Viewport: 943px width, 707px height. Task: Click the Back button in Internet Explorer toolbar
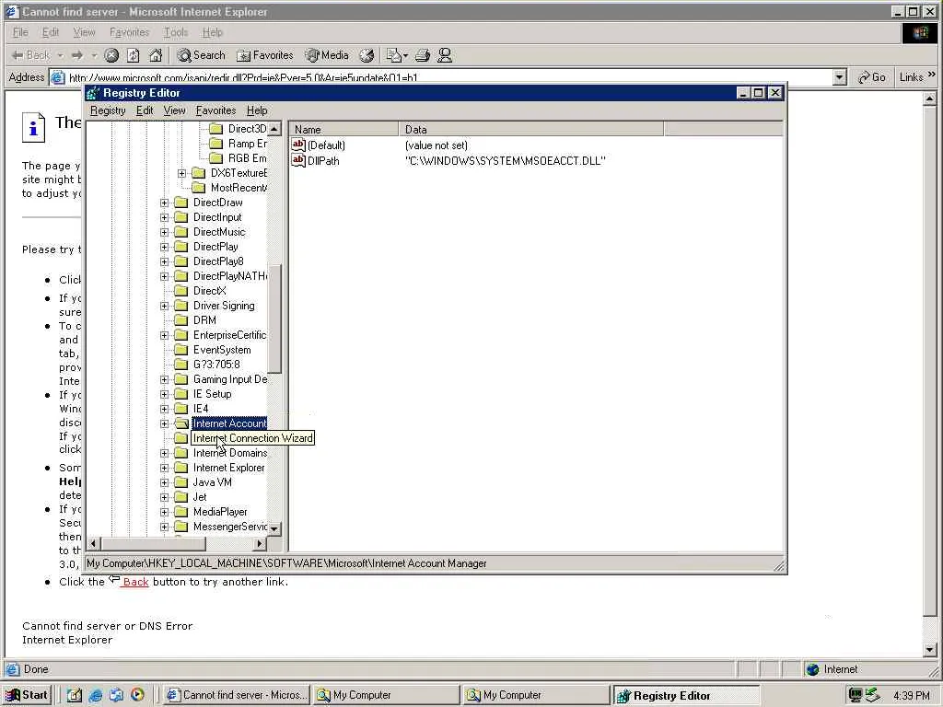pos(31,55)
